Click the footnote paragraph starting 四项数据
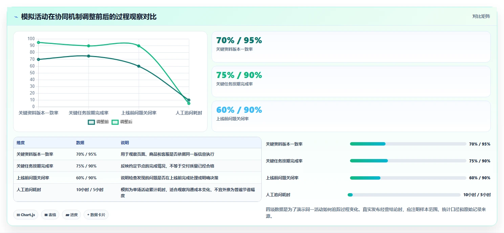The image size is (504, 233). (x=376, y=213)
